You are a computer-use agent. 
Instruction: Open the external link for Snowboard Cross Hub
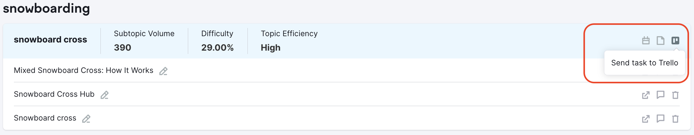646,95
